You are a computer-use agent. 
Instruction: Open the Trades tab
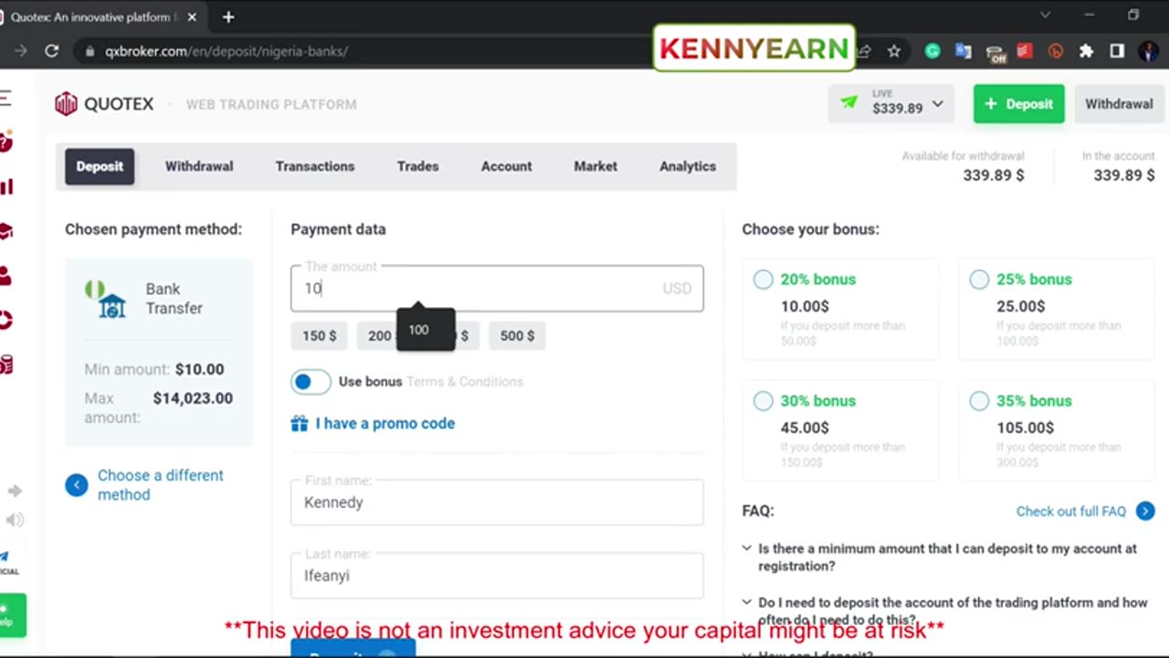418,166
